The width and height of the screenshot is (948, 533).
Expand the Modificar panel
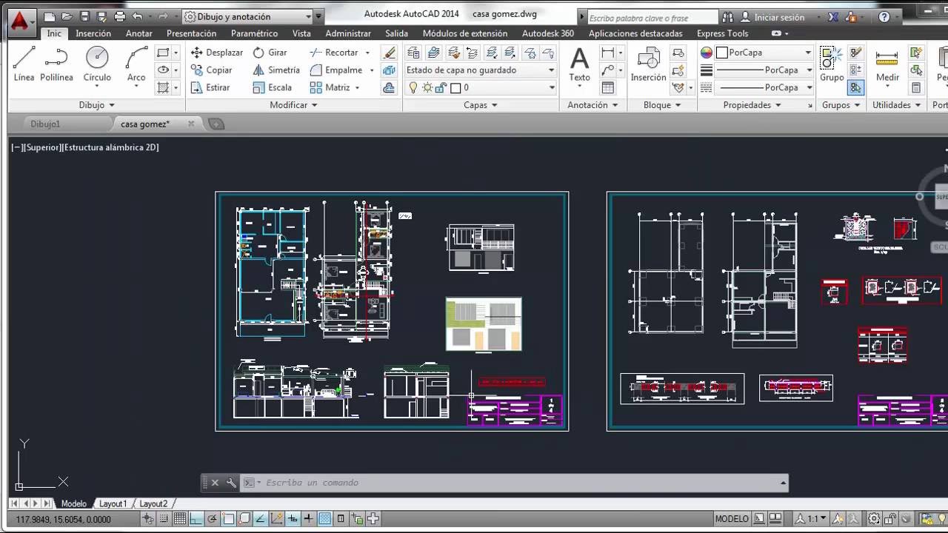click(293, 105)
